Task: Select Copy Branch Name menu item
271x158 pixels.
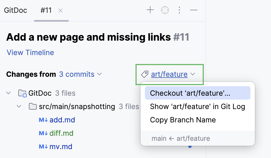Action: (x=183, y=120)
